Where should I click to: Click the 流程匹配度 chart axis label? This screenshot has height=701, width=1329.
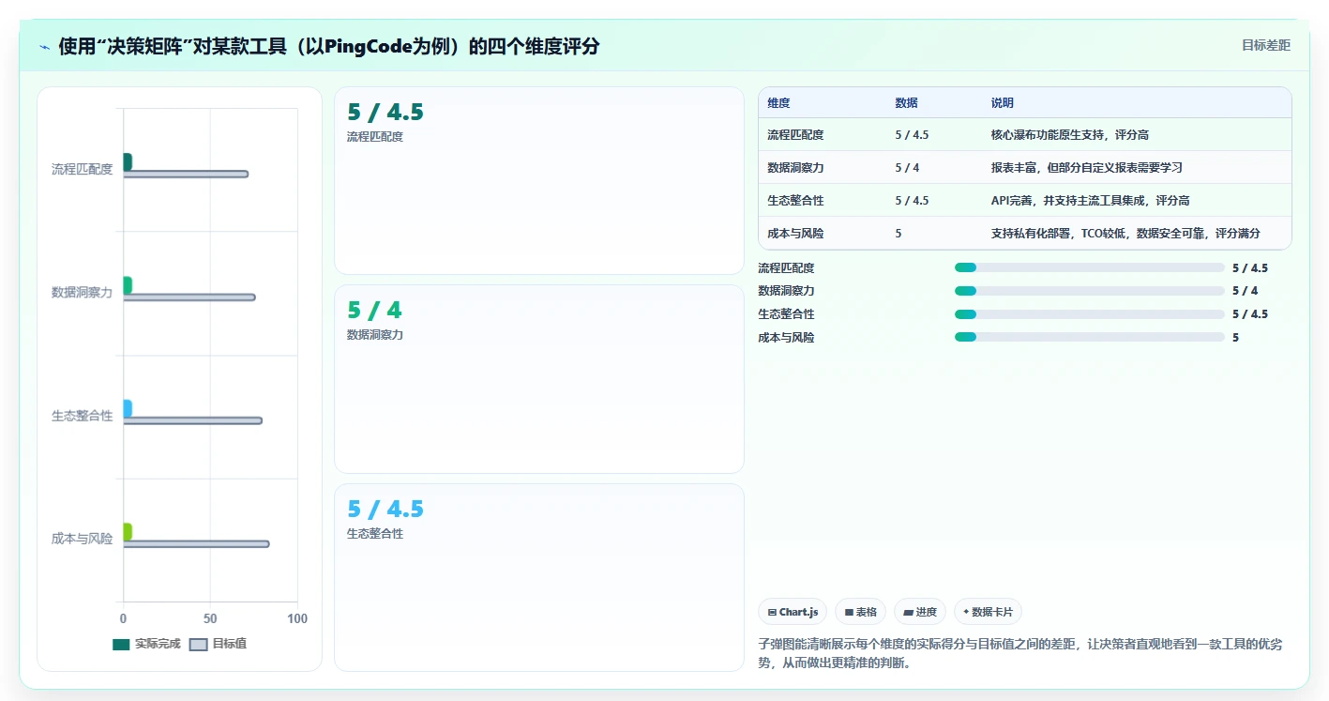coord(82,169)
